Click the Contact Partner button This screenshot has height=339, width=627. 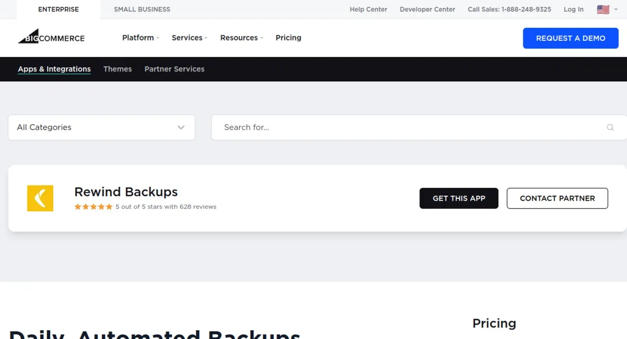(x=558, y=198)
